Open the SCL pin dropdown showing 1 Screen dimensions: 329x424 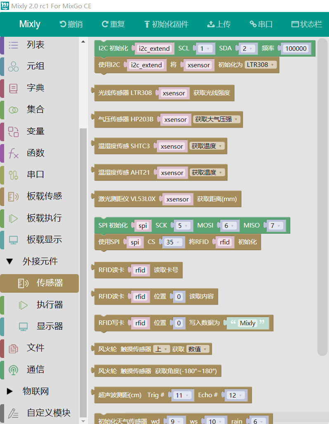click(x=205, y=49)
